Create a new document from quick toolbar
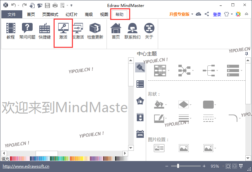The image size is (252, 172). click(x=32, y=5)
